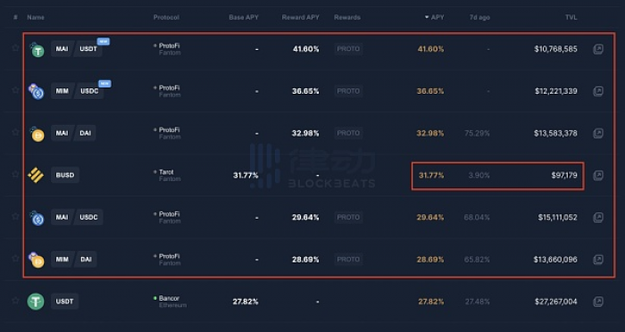Open the ProtoFi protocol link in MAI/USDT row

[x=169, y=46]
